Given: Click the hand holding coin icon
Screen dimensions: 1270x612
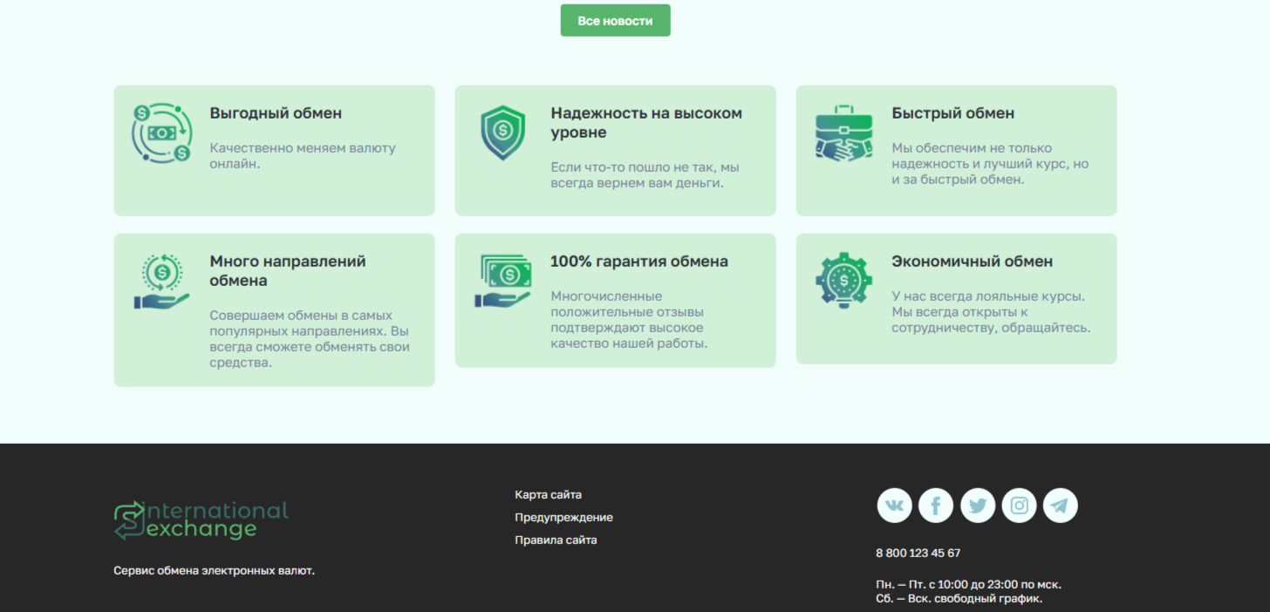Looking at the screenshot, I should click(x=161, y=281).
